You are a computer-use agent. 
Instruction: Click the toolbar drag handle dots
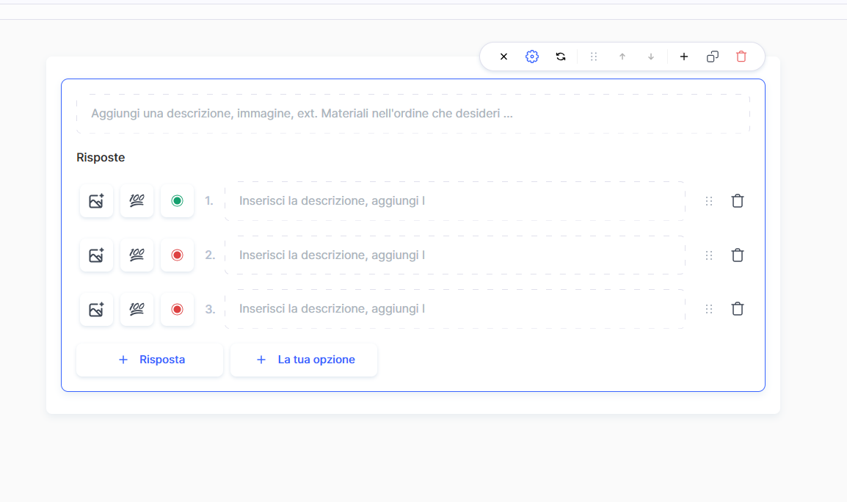(x=594, y=57)
